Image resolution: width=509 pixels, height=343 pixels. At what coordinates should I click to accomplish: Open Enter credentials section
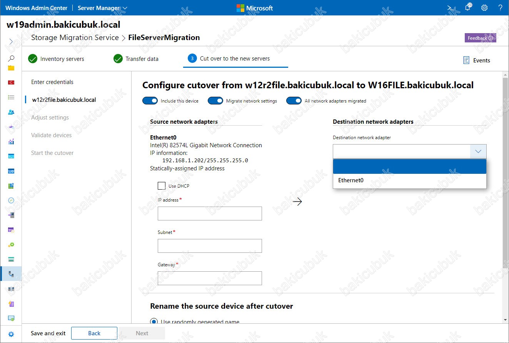pos(52,82)
